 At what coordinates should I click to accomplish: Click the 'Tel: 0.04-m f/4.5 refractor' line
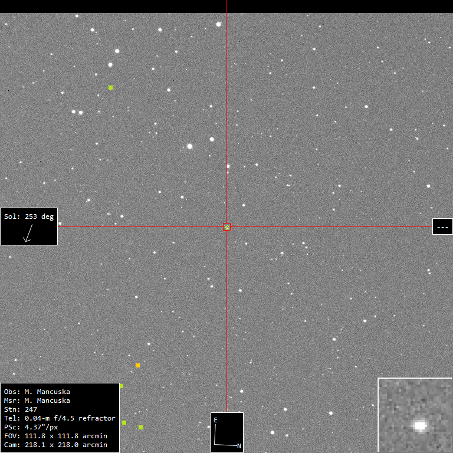pos(59,418)
